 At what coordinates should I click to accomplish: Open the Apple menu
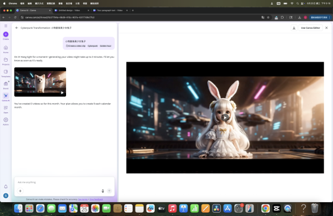[x=4, y=3]
